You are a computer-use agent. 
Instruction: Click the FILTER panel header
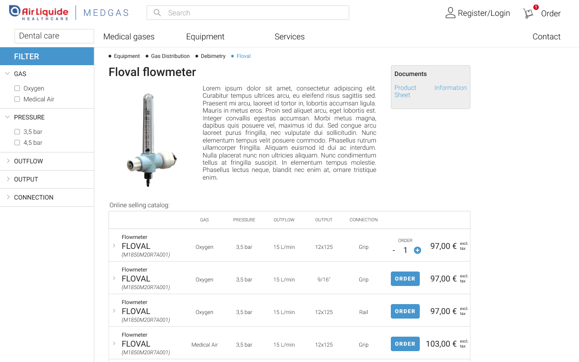pyautogui.click(x=47, y=56)
